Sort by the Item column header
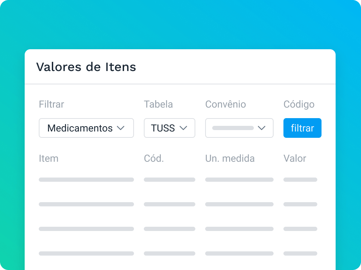The image size is (361, 270). pos(49,159)
